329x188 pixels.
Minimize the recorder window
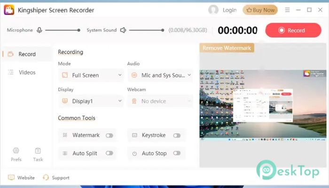click(x=298, y=10)
